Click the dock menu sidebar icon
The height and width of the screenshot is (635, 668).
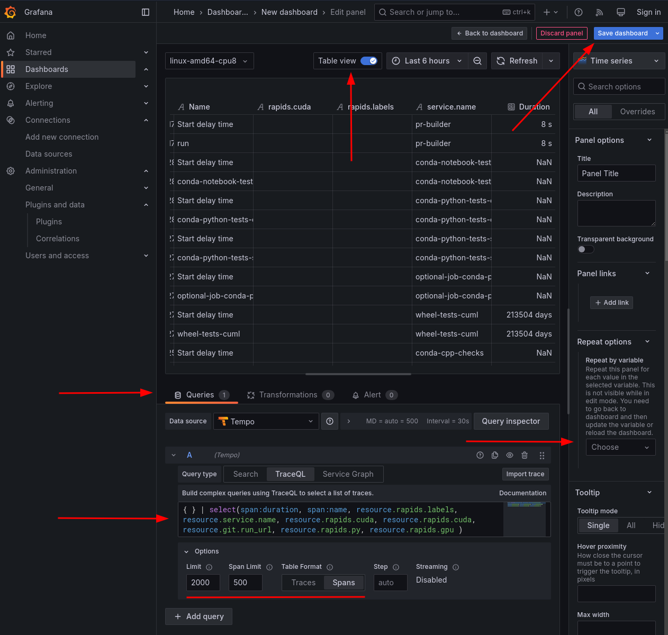coord(146,12)
